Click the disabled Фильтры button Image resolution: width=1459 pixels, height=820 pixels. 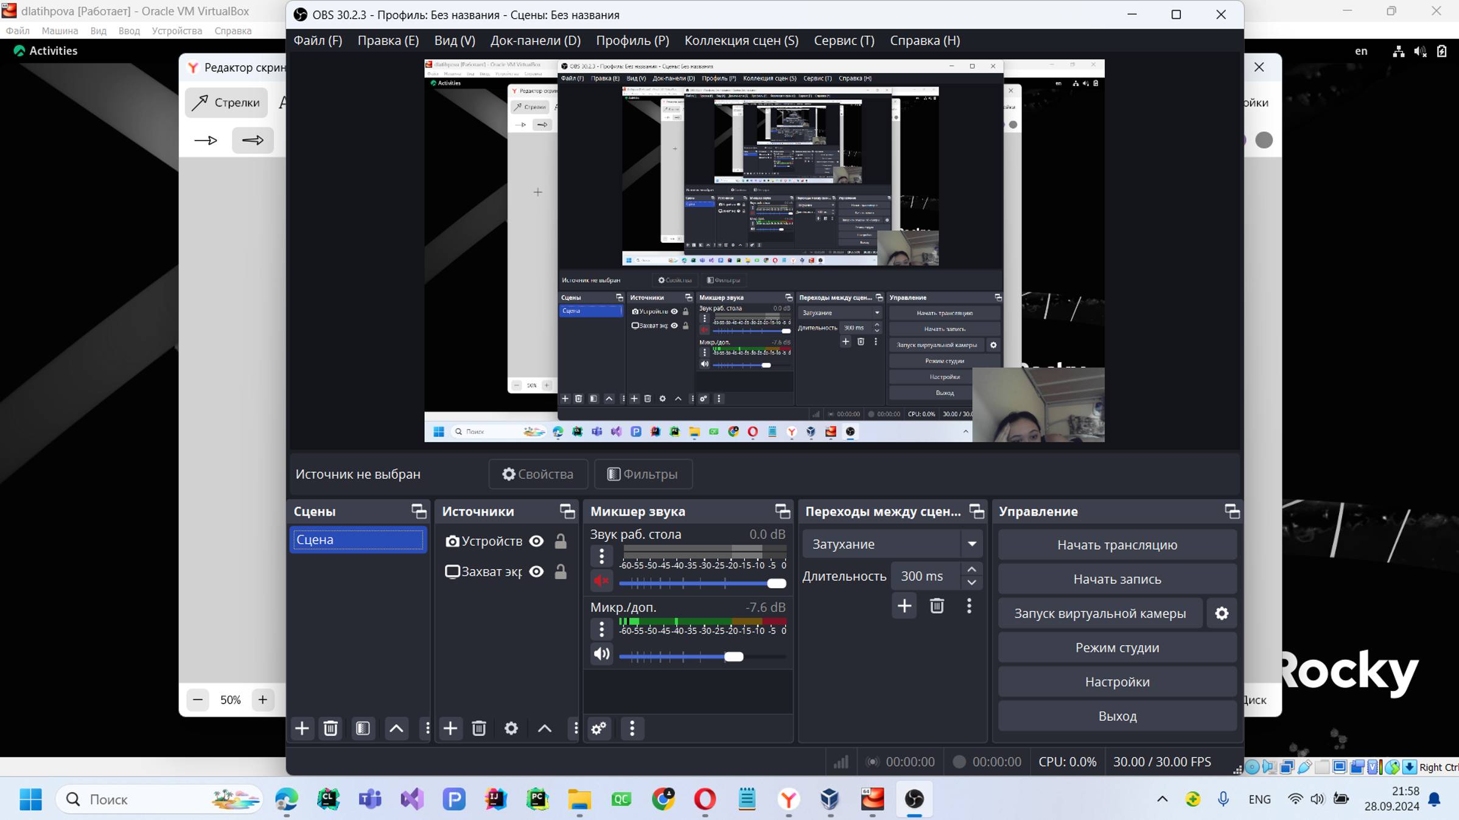(643, 474)
